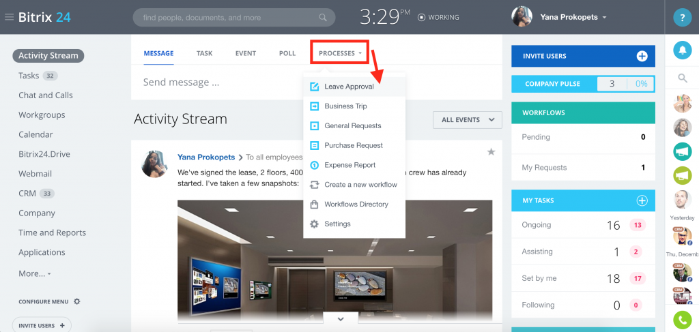
Task: Switch to the Task tab
Action: coord(204,53)
